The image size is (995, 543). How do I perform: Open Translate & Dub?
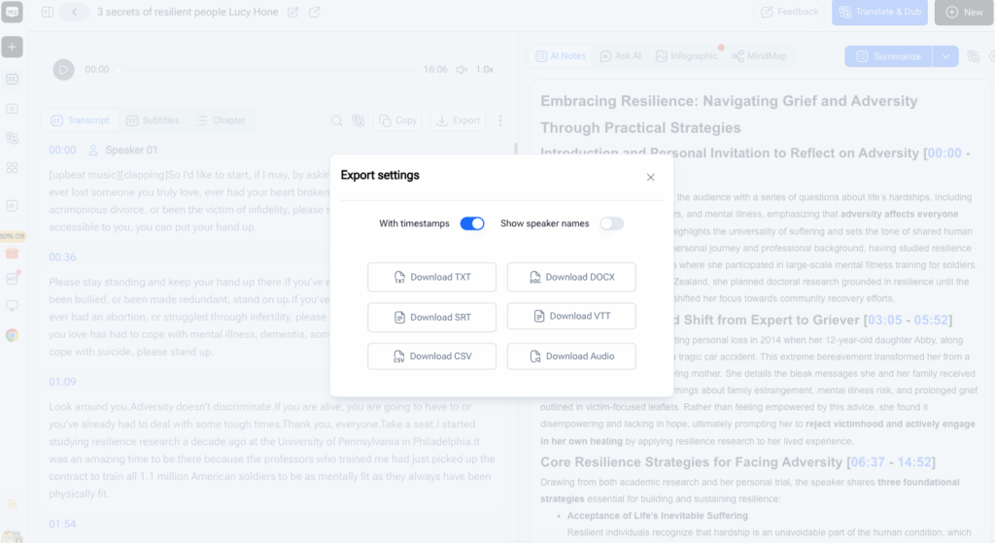[x=880, y=12]
